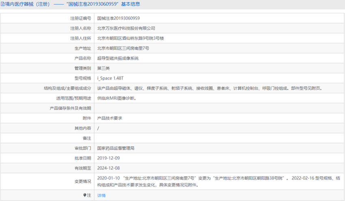Select the change record starting 2020-01-10
The image size is (345, 201).
tap(219, 182)
